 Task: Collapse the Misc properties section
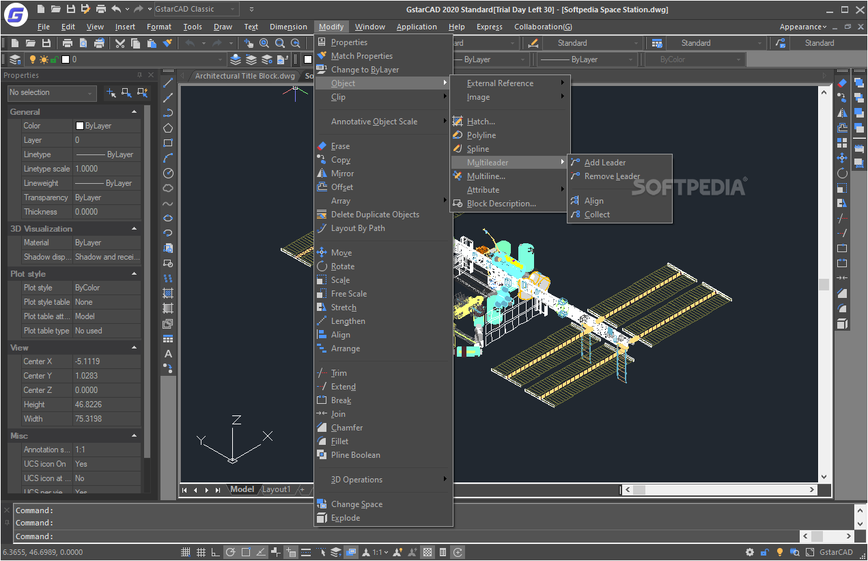tap(134, 435)
